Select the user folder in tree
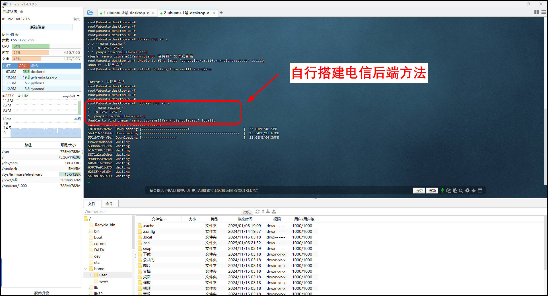The width and height of the screenshot is (548, 296). (x=103, y=275)
